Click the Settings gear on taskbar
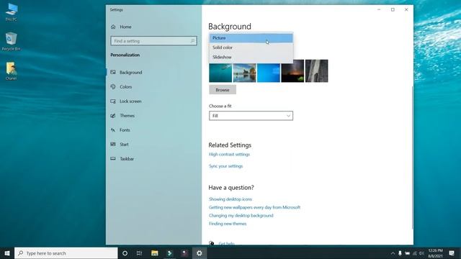Viewport: 461px width, 259px height. (x=200, y=253)
